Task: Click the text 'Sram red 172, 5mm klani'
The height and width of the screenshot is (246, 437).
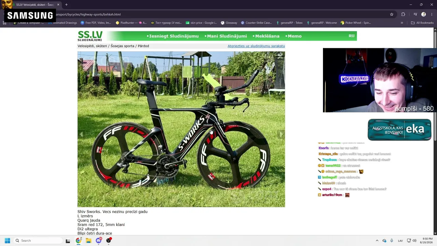Action: point(101,225)
